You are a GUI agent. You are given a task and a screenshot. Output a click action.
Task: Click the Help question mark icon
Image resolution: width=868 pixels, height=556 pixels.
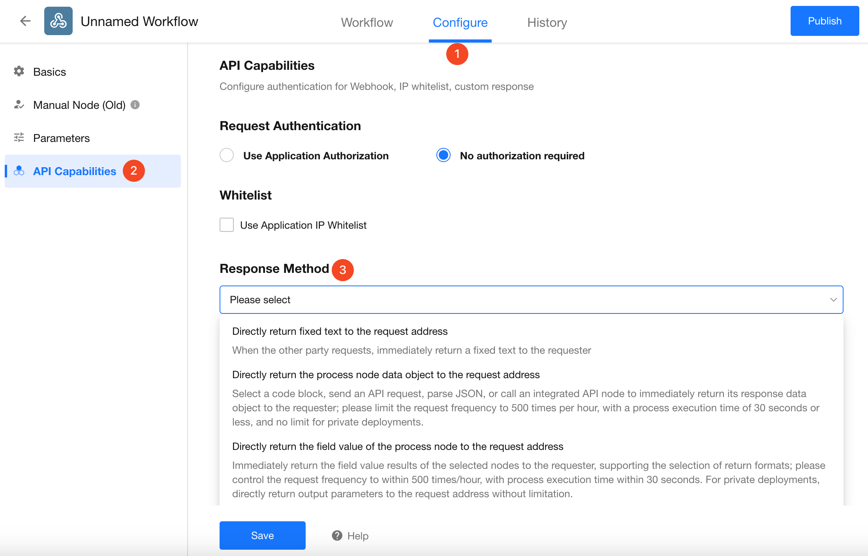(x=337, y=535)
